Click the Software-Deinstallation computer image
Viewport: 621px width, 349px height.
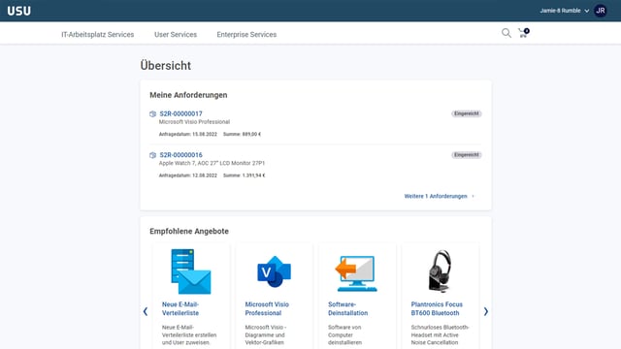[x=356, y=273]
